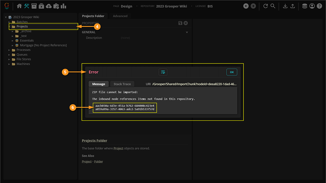
Task: Expand the Processes folder arrow
Action: (x=9, y=50)
